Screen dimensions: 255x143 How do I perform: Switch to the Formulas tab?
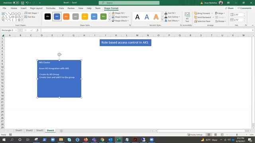(x=51, y=8)
